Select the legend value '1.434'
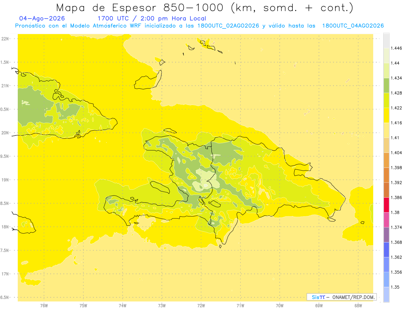402x310 pixels. point(396,78)
